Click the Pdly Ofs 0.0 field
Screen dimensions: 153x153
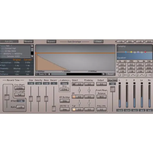[x=101, y=110]
